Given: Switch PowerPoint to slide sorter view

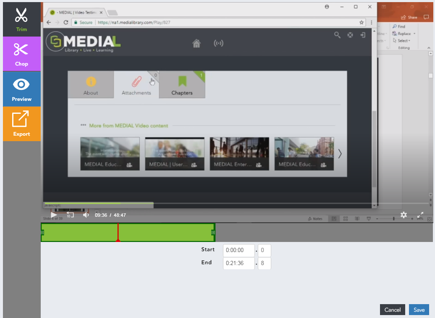Looking at the screenshot, I should click(346, 219).
